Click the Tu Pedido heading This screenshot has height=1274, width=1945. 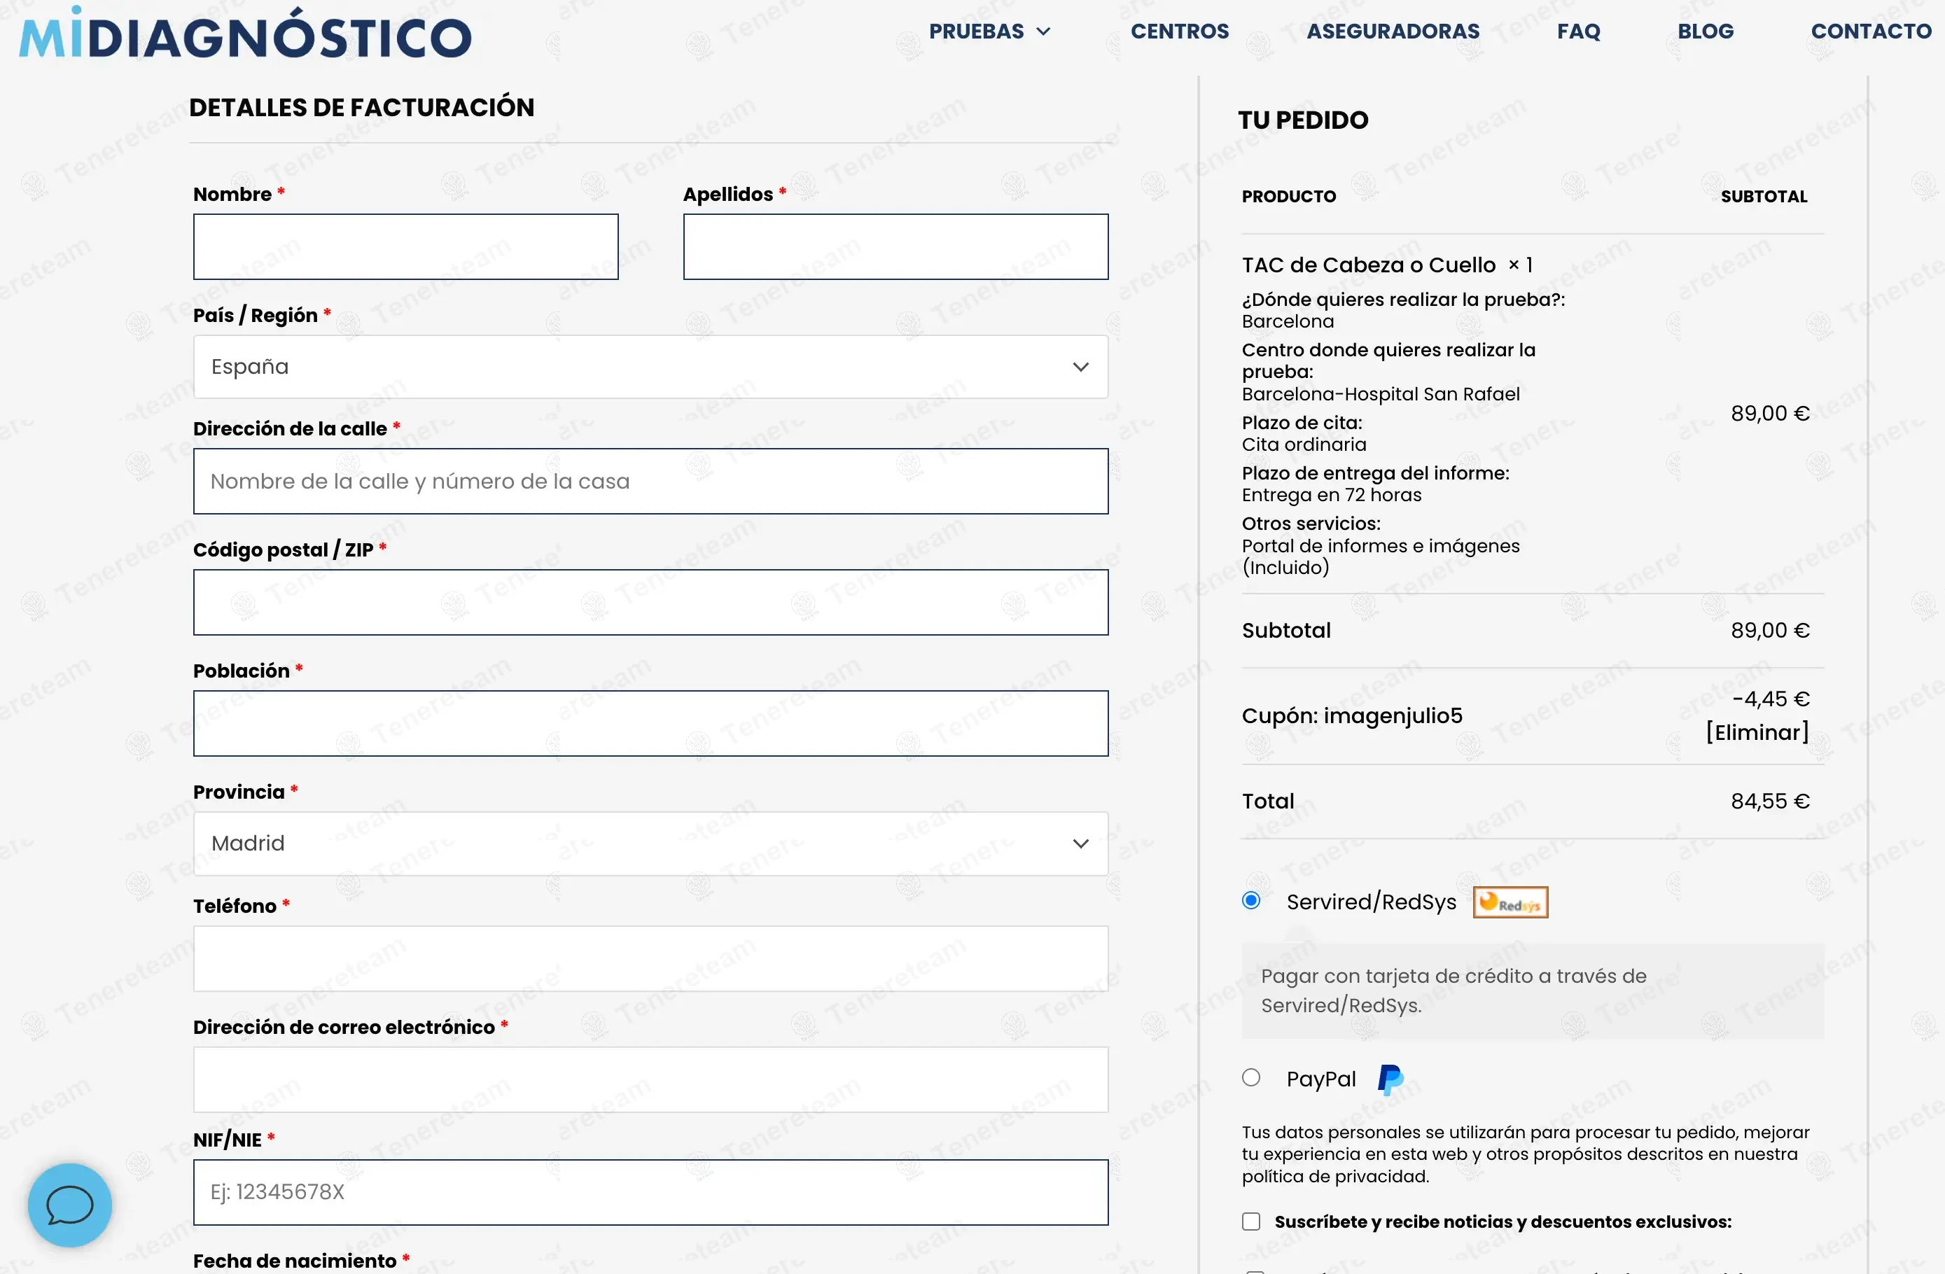point(1303,120)
